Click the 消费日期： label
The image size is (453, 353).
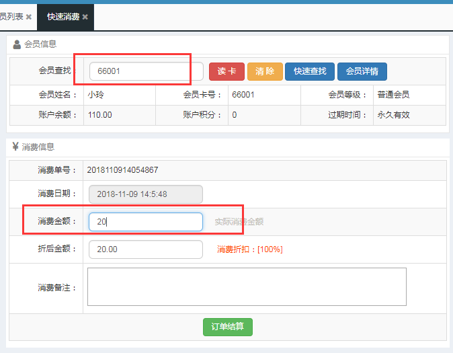[x=56, y=194]
